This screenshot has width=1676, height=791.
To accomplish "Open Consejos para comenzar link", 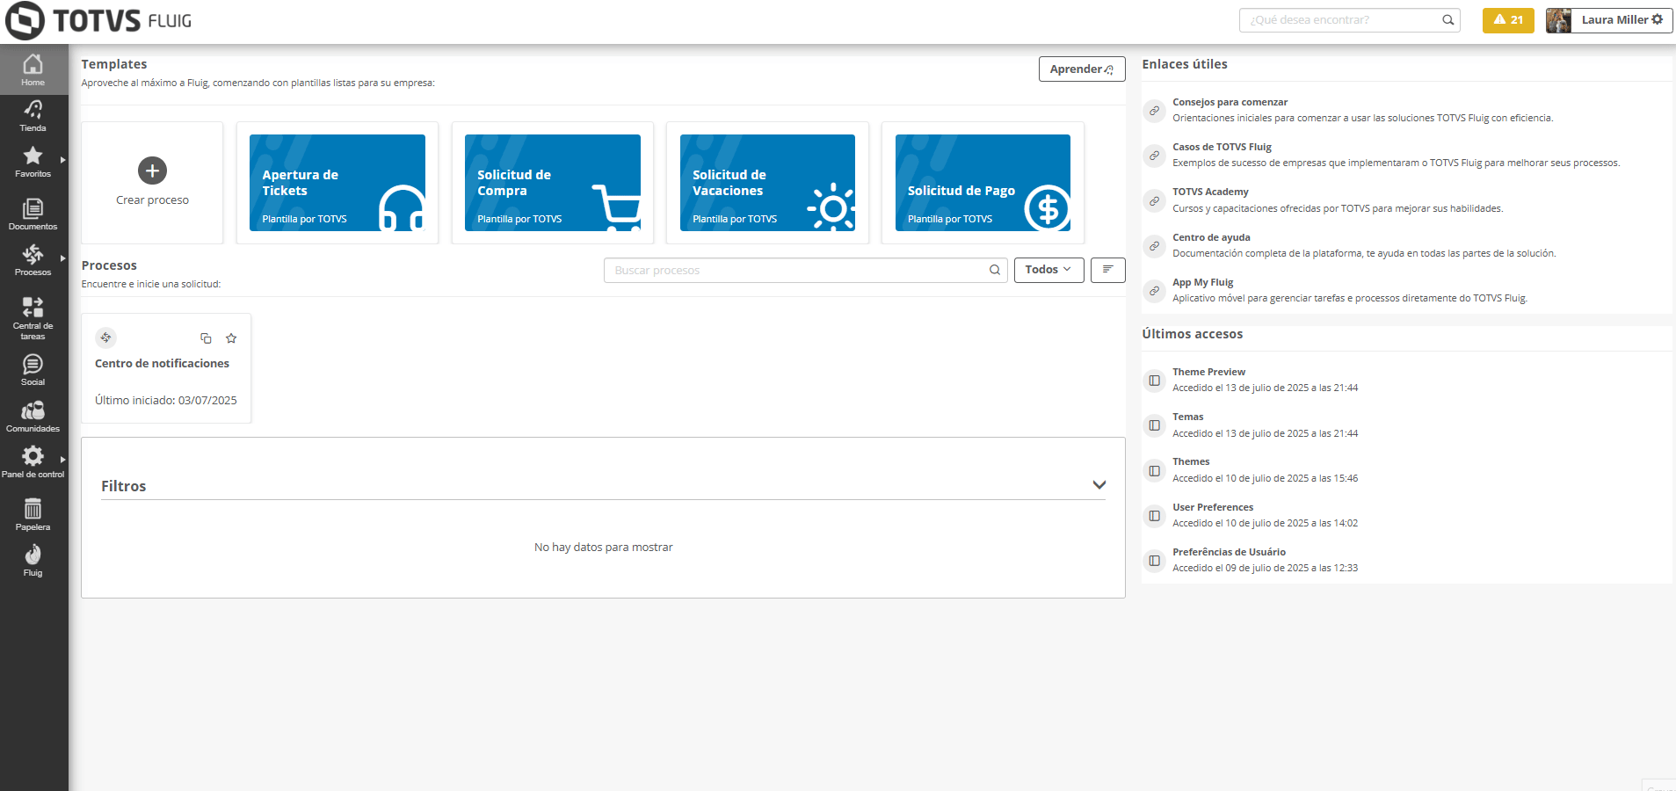I will [1230, 102].
